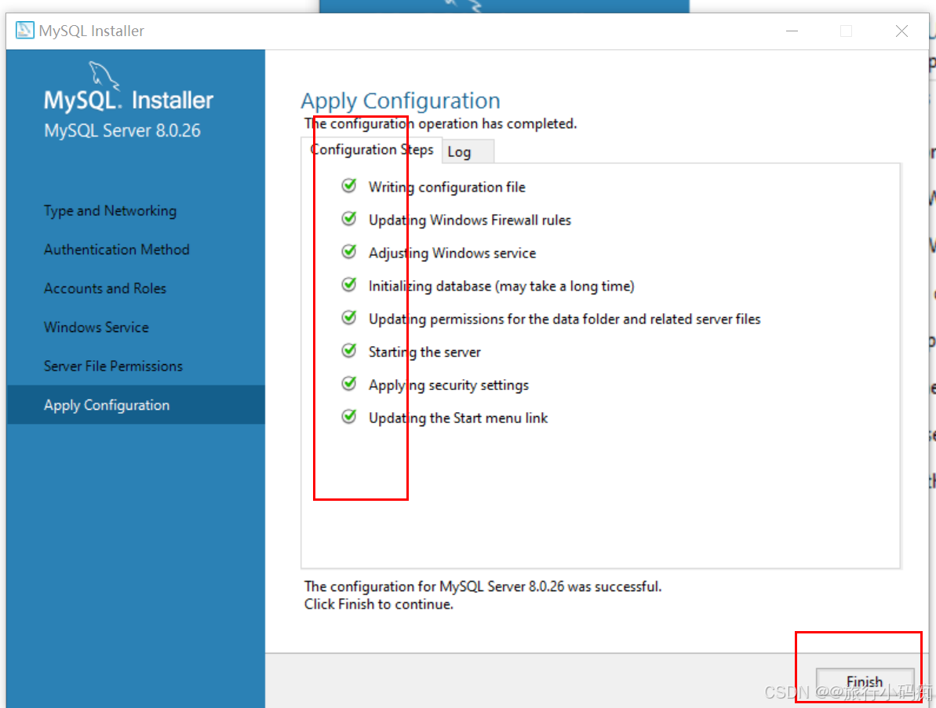Click the 'Writing configuration file' step text
This screenshot has height=708, width=936.
click(446, 187)
